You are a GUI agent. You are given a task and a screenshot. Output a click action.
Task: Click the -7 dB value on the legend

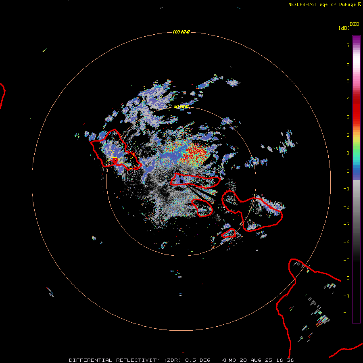(x=346, y=296)
